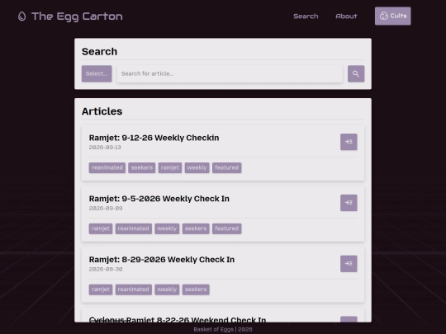Click the Articles section heading
Screen dimensions: 446x334
click(102, 111)
